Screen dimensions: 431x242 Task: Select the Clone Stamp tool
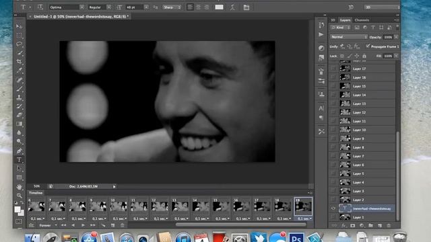point(19,97)
